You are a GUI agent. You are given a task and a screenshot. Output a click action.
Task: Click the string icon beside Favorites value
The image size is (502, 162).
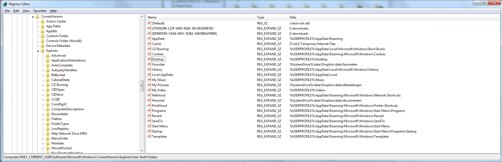click(x=149, y=64)
